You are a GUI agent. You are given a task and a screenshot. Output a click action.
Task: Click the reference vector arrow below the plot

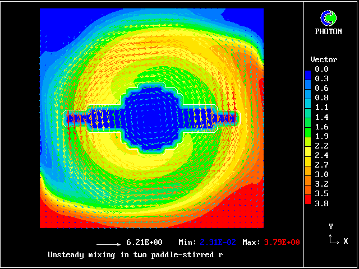[x=109, y=244]
